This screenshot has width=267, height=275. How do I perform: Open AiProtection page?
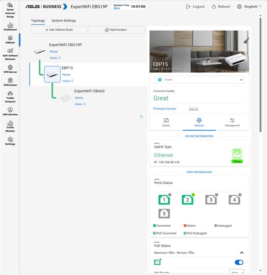[x=10, y=111]
